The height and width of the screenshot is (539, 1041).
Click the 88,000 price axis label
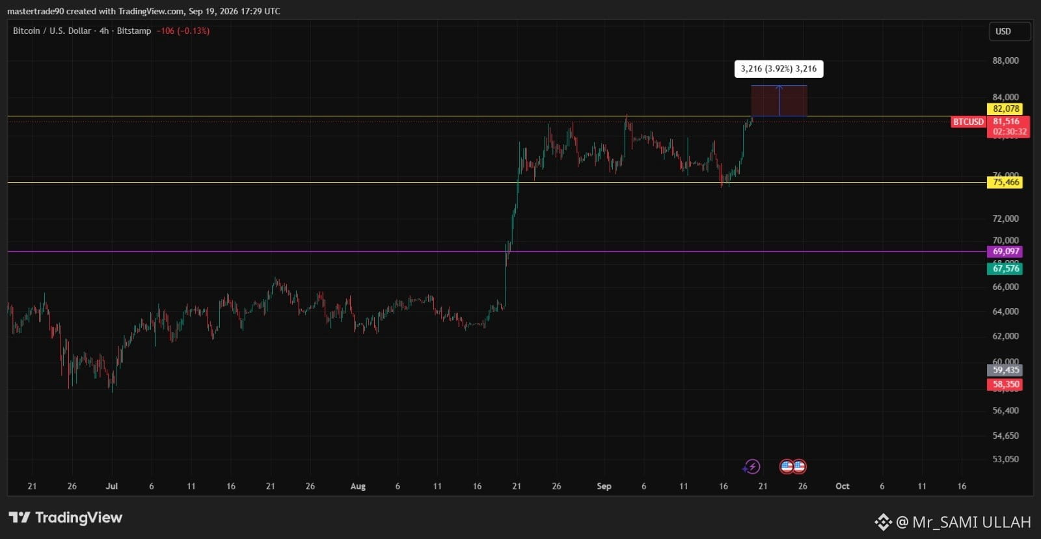1005,60
